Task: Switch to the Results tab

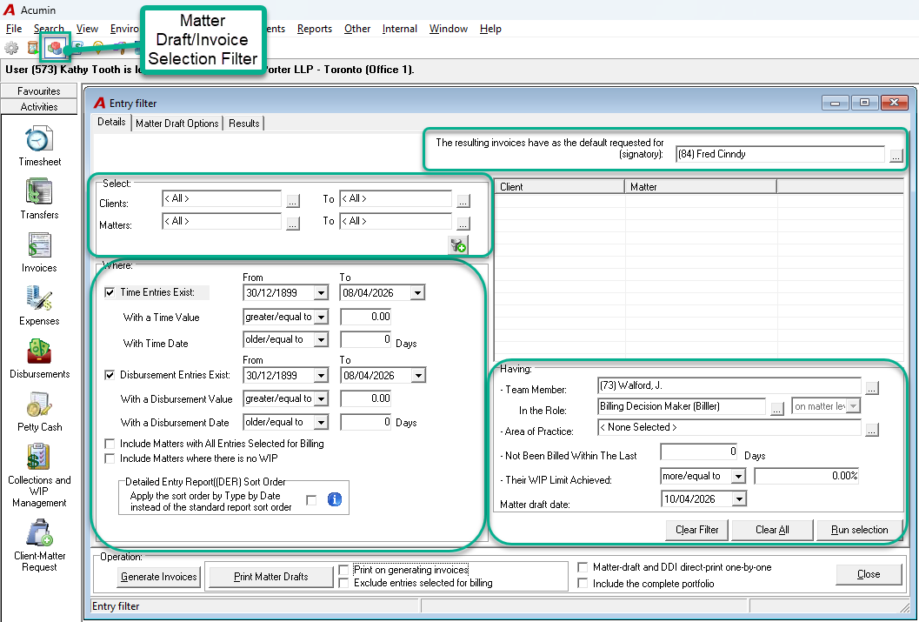Action: [x=243, y=124]
